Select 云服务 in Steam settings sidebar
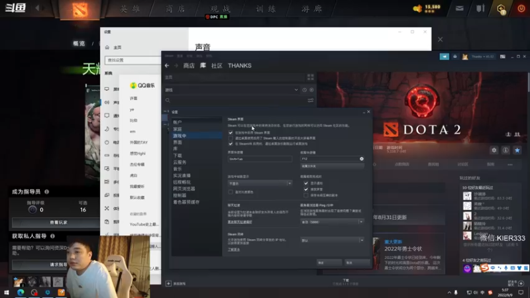The image size is (530, 298). pos(180,162)
